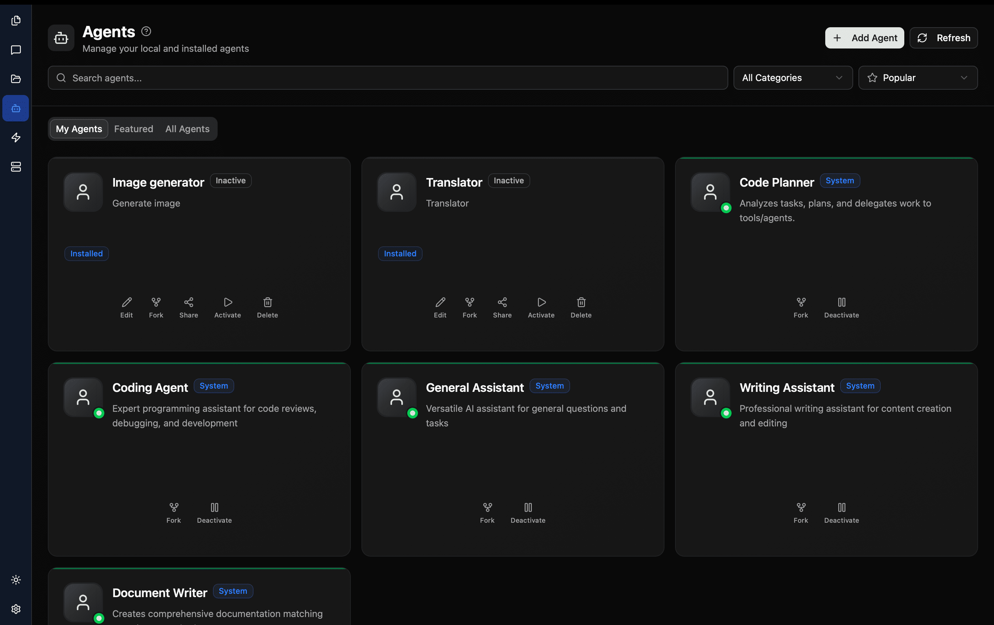The image size is (994, 625).
Task: Switch to the Featured tab
Action: 133,129
